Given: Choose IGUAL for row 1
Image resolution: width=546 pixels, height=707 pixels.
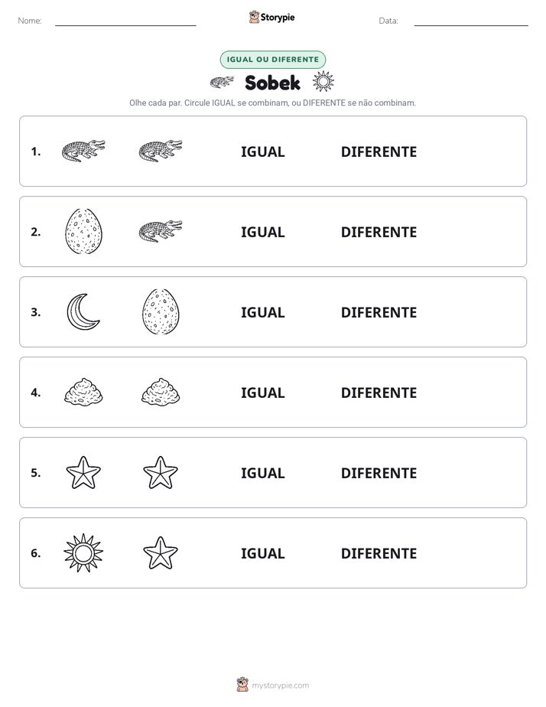Looking at the screenshot, I should (262, 152).
